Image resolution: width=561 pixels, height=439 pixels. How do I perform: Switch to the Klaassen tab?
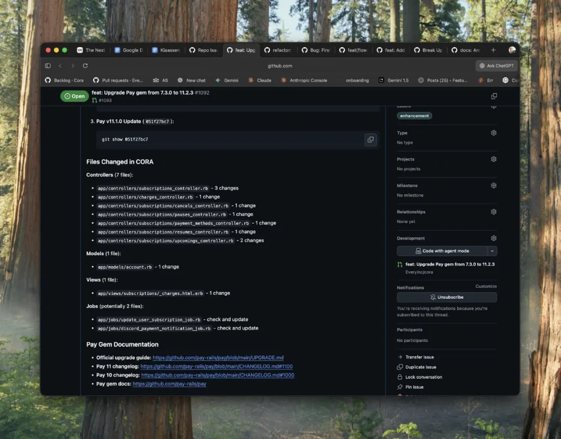pos(166,50)
